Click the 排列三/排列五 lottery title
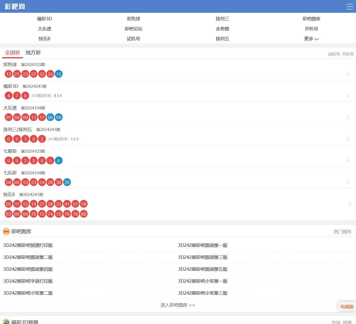356x324 pixels. tap(18, 129)
